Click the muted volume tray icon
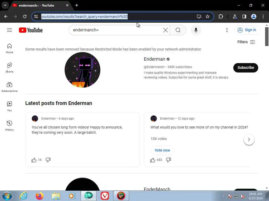Viewport: 269px width, 201px height. click(x=242, y=196)
